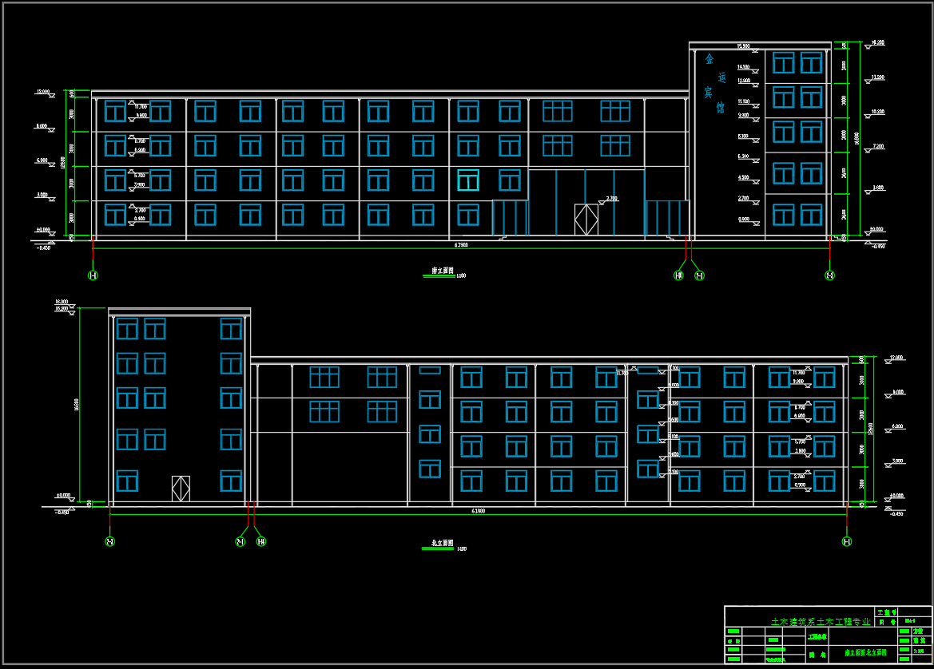Click the drawing name cell 南立面图 北立面图
The height and width of the screenshot is (669, 934).
(x=865, y=653)
